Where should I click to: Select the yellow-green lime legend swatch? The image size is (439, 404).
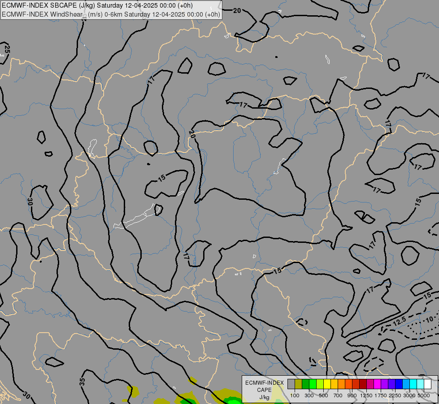(320, 384)
